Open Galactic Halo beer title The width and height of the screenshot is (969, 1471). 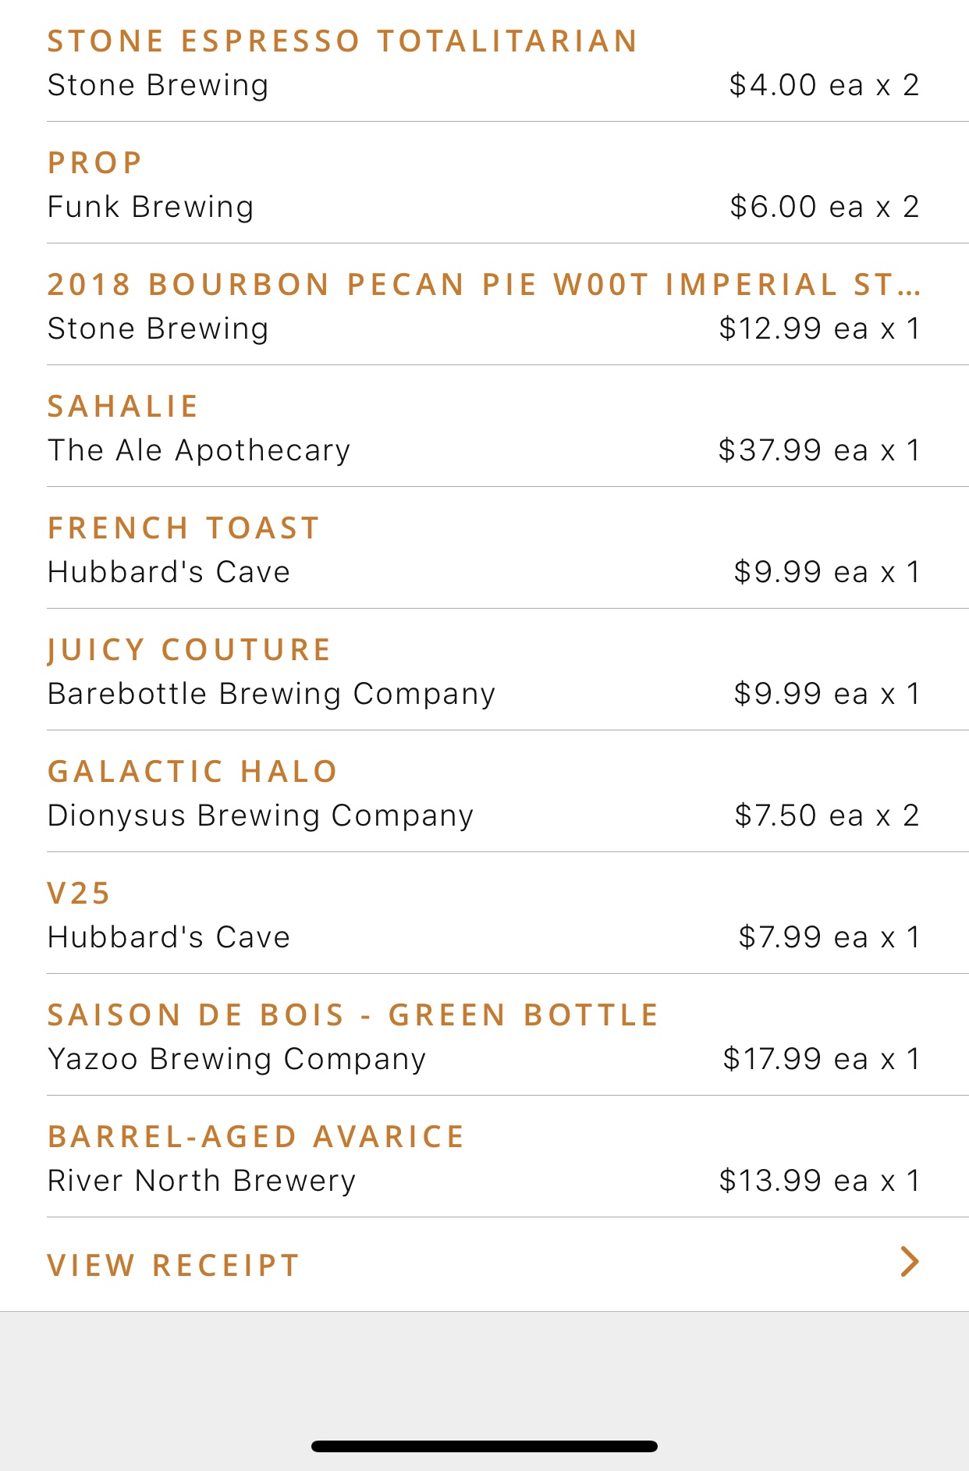192,771
